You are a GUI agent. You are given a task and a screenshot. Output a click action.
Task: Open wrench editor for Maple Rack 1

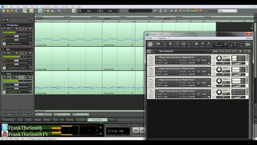click(x=151, y=57)
